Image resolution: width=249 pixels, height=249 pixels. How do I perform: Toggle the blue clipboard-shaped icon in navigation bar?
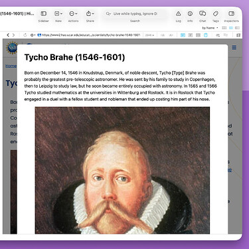206,35
